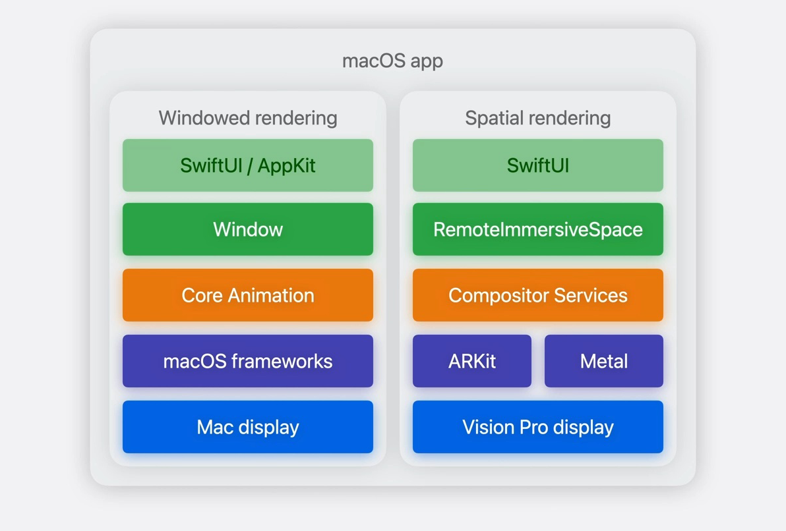This screenshot has width=786, height=531.
Task: Select the ARKit block
Action: pyautogui.click(x=472, y=360)
